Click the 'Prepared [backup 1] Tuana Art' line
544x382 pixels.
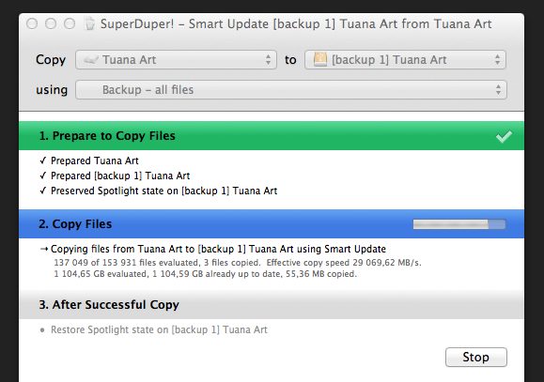pos(115,176)
